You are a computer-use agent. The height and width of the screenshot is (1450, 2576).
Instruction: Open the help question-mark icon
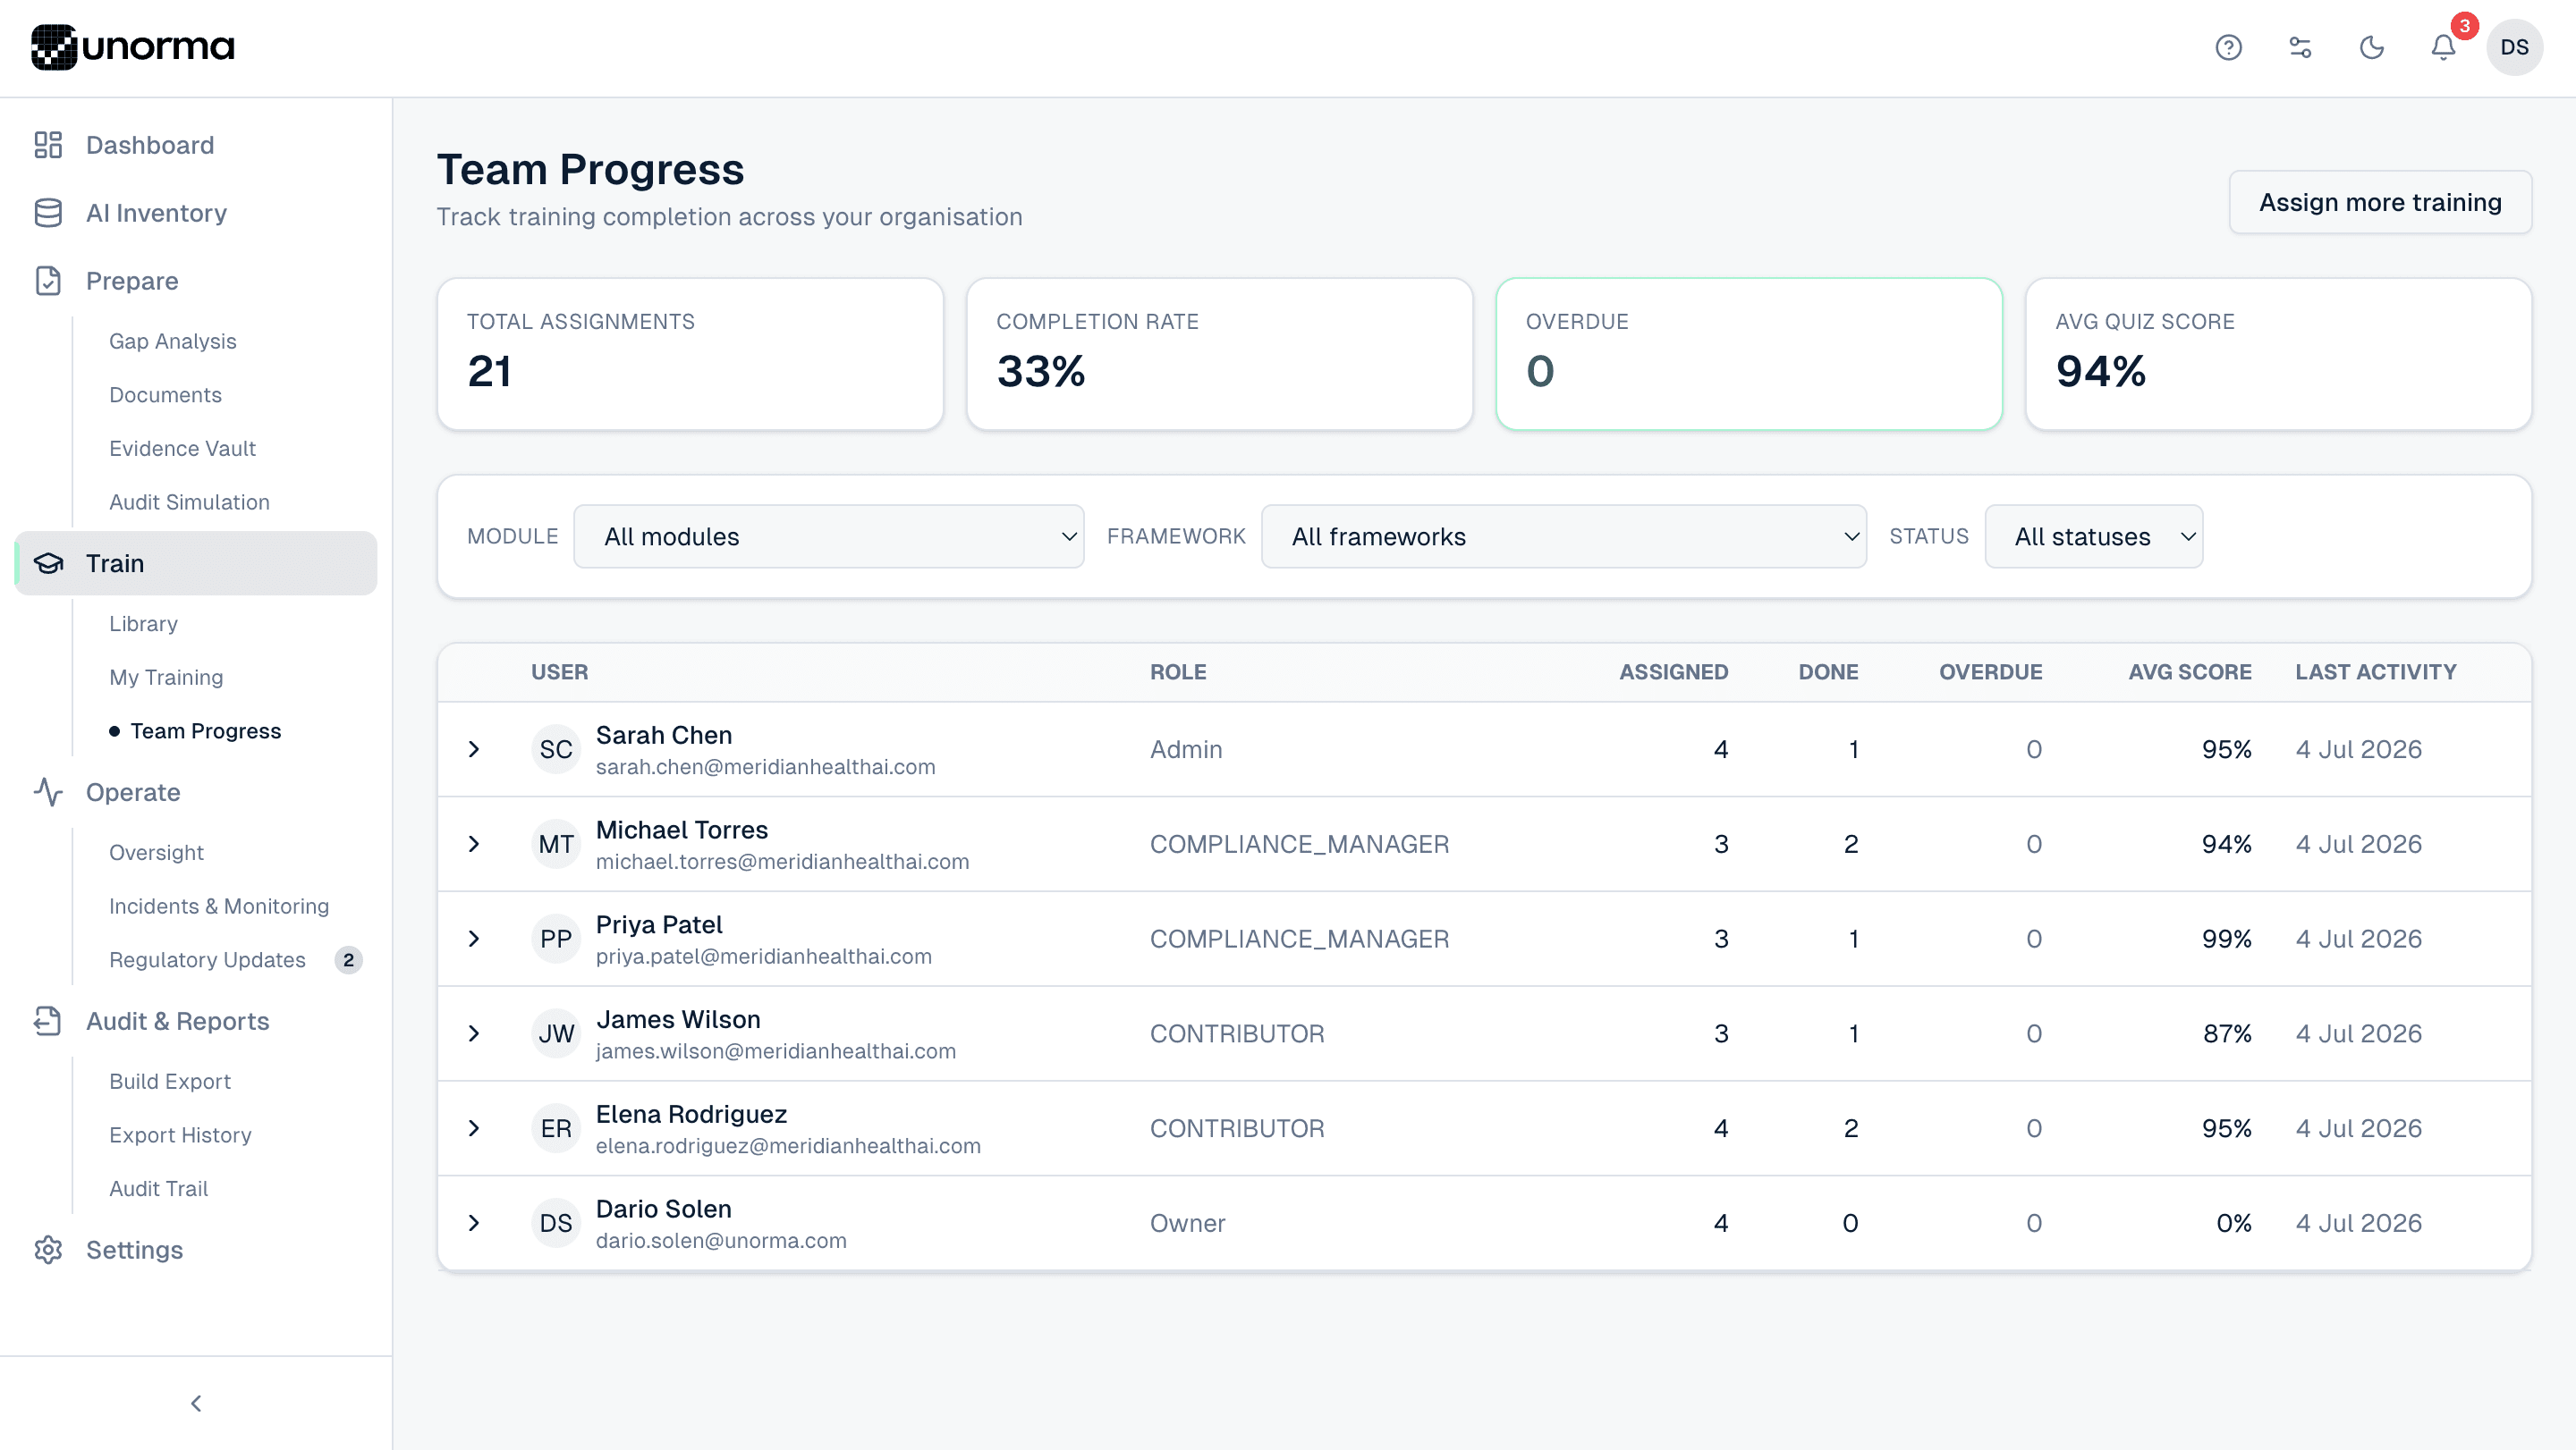tap(2228, 47)
